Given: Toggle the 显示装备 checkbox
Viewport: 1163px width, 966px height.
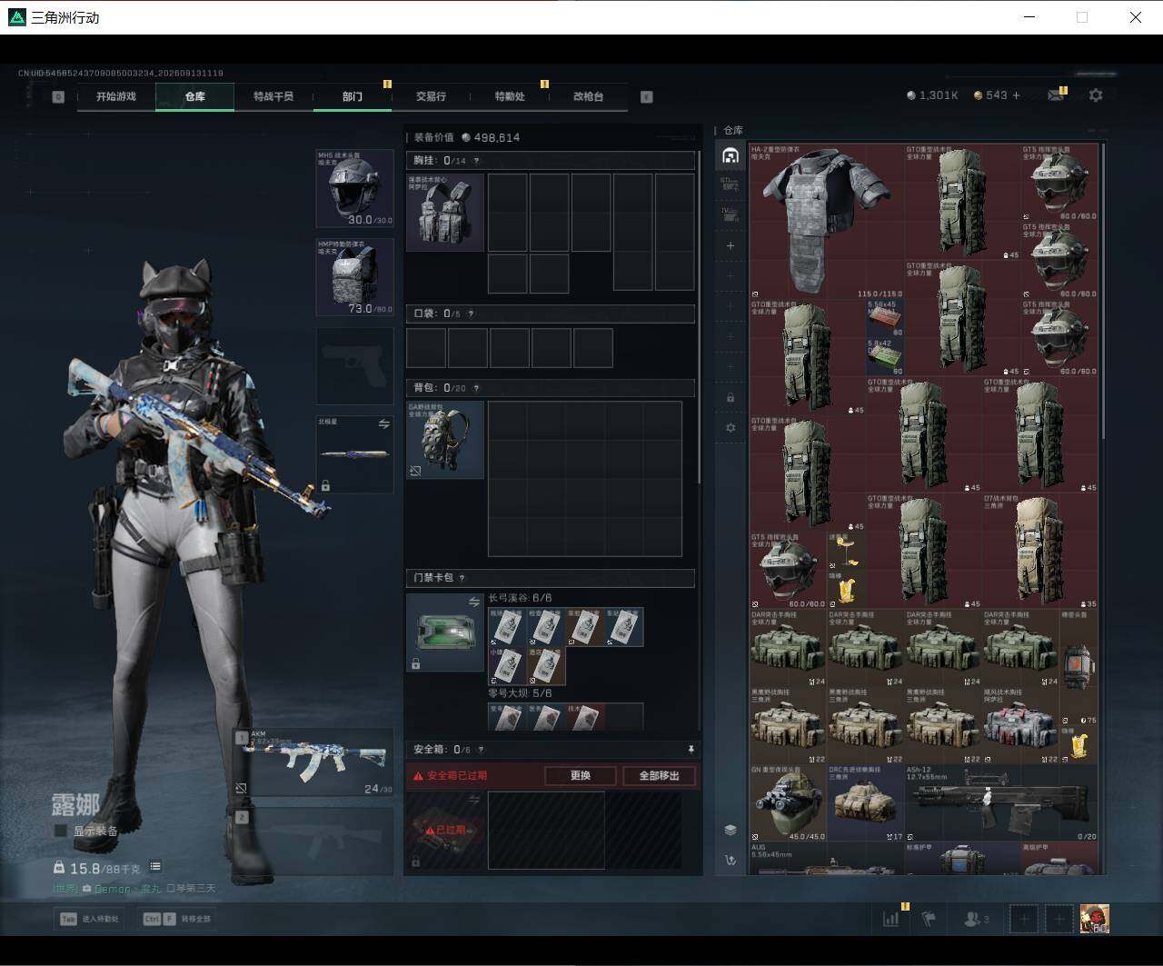Looking at the screenshot, I should (60, 831).
